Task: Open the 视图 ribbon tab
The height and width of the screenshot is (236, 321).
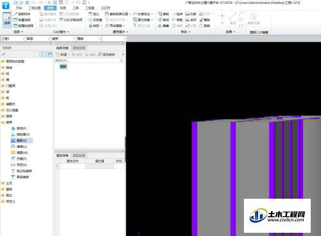Action: pyautogui.click(x=63, y=8)
